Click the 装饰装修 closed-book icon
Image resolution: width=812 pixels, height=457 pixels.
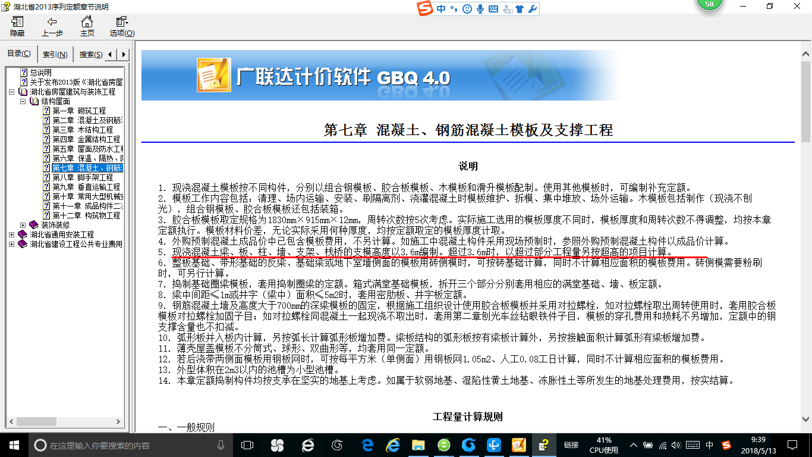(x=34, y=225)
